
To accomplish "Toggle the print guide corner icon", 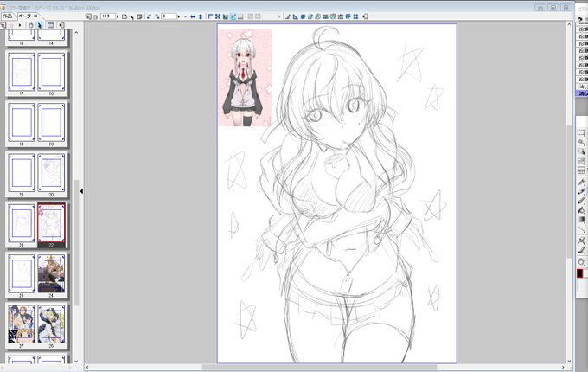I will point(210,16).
